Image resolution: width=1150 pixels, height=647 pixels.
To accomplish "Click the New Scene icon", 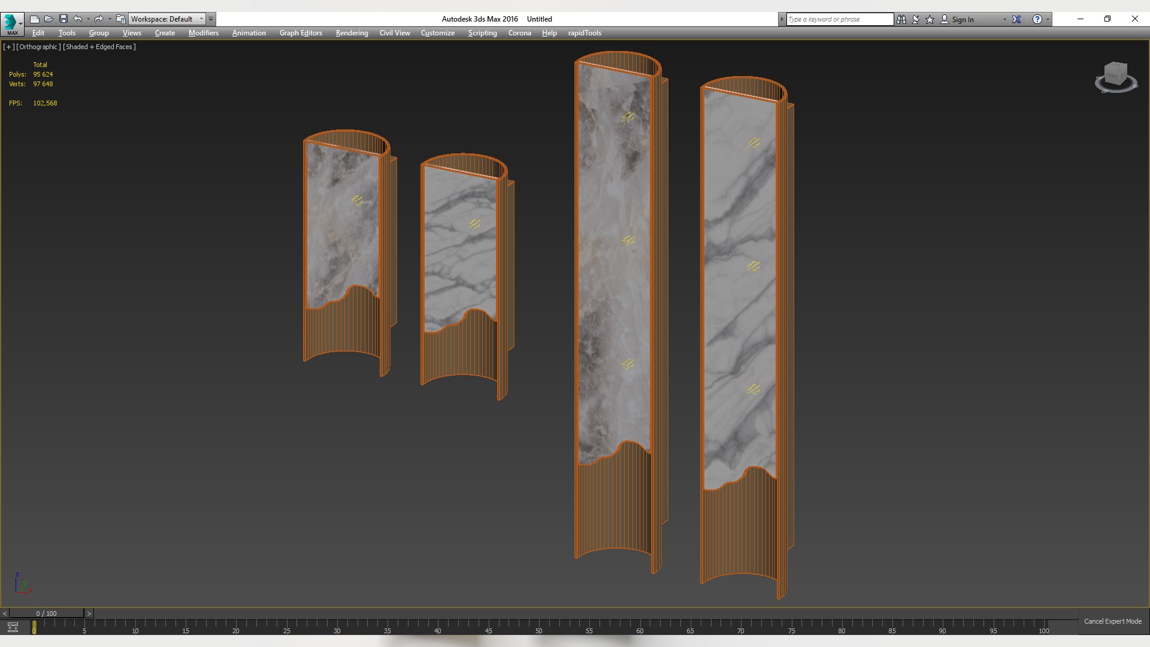I will [35, 19].
